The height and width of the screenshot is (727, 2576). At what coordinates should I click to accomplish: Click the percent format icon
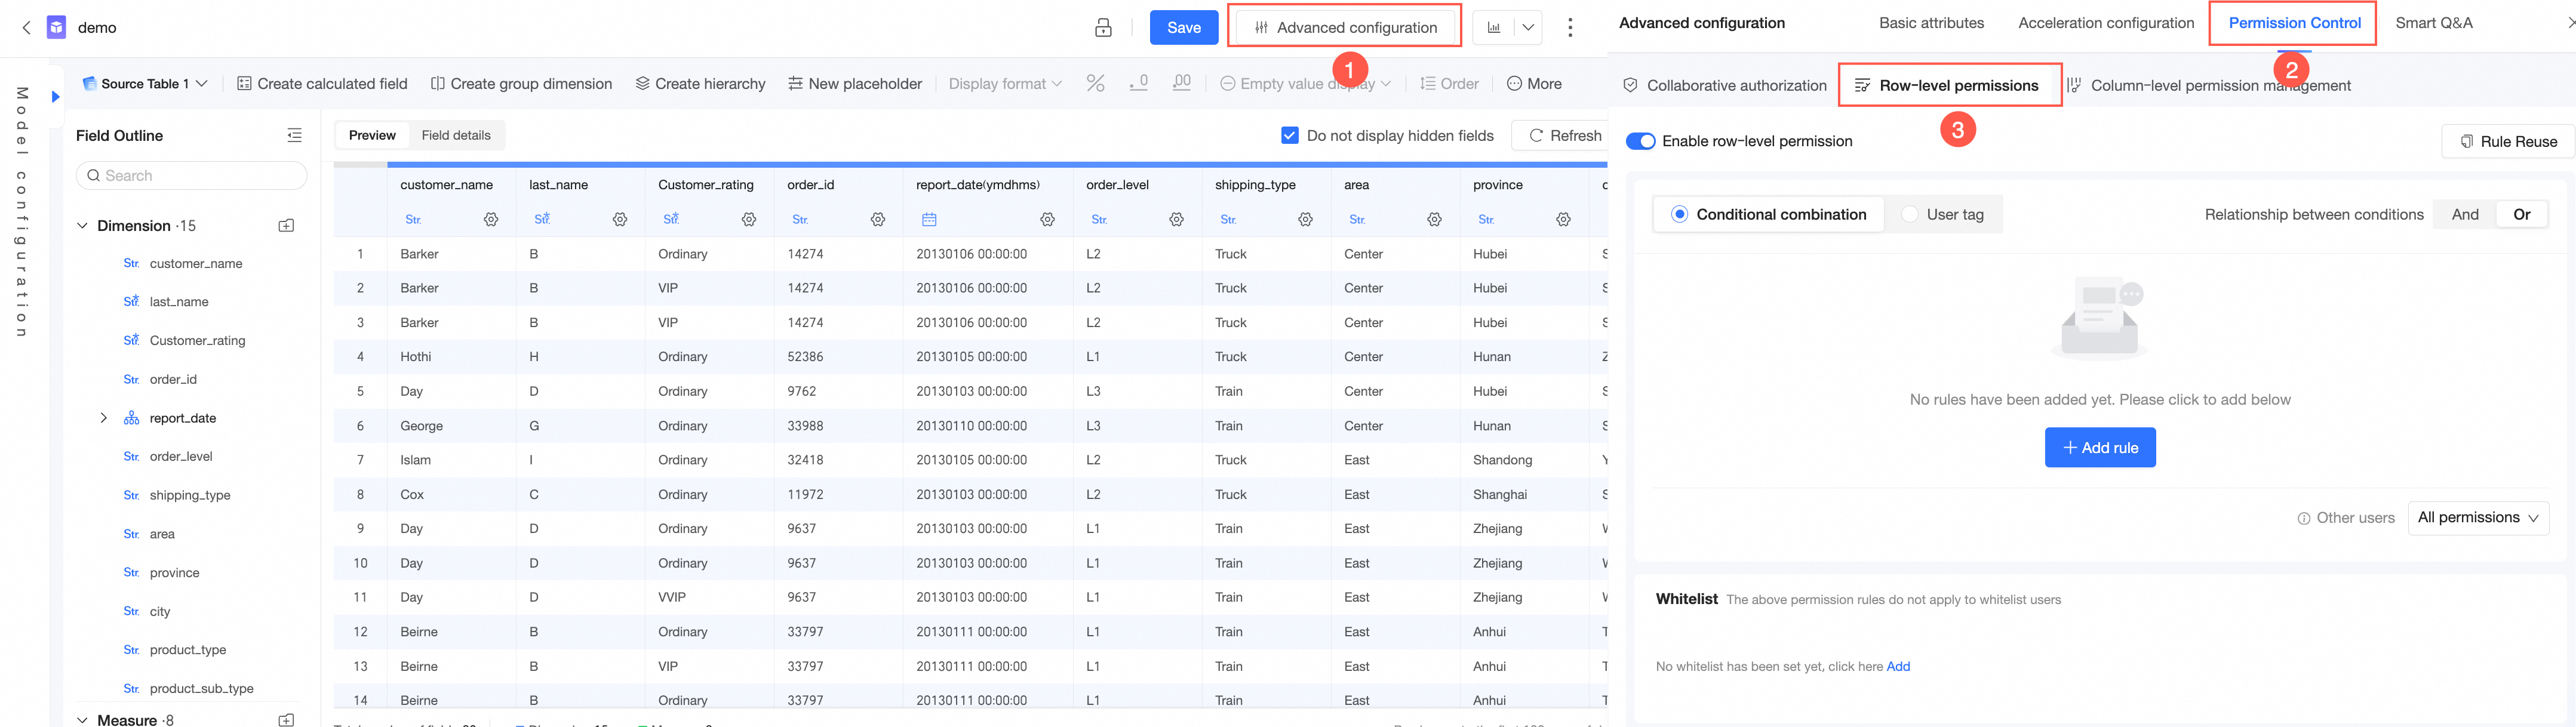coord(1096,84)
